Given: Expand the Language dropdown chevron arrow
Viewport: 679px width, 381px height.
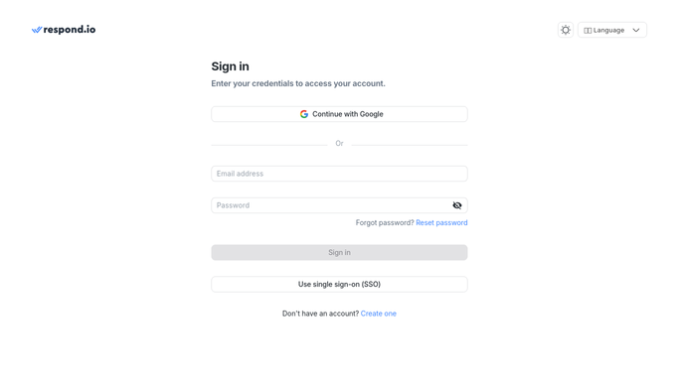Looking at the screenshot, I should point(636,30).
